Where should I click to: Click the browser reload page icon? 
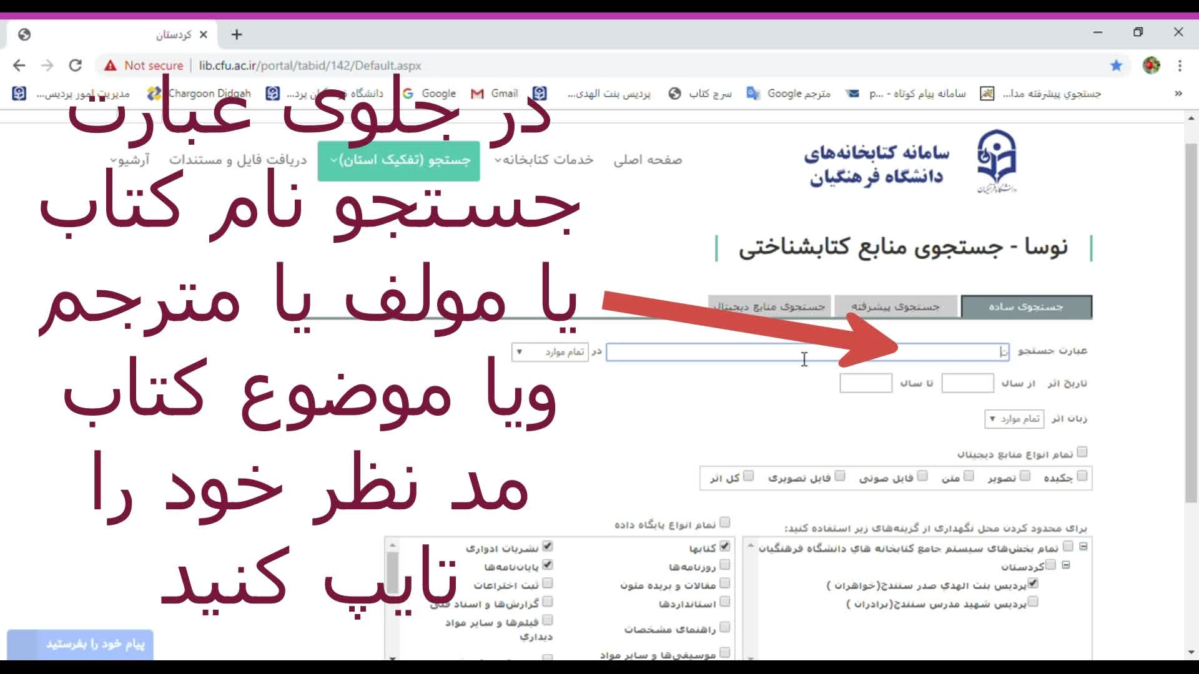point(76,66)
